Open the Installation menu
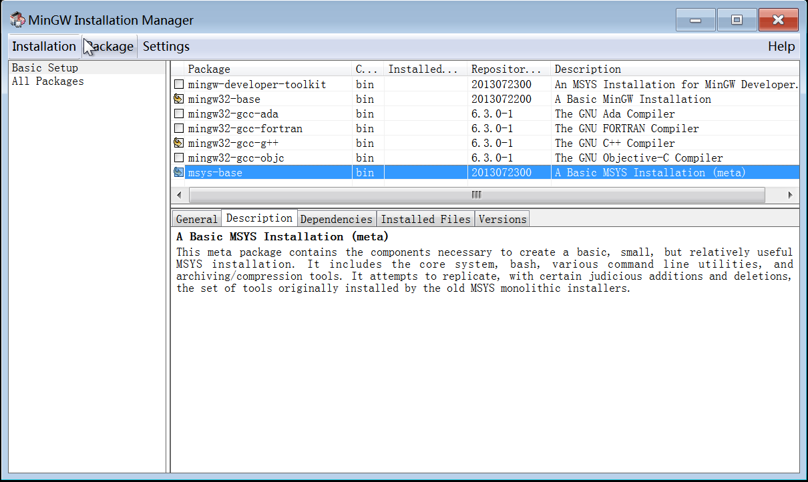Image resolution: width=808 pixels, height=482 pixels. pos(44,46)
